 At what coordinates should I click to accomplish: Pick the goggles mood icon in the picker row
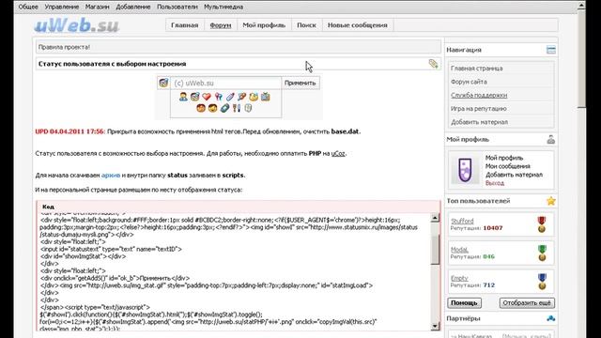coord(194,97)
